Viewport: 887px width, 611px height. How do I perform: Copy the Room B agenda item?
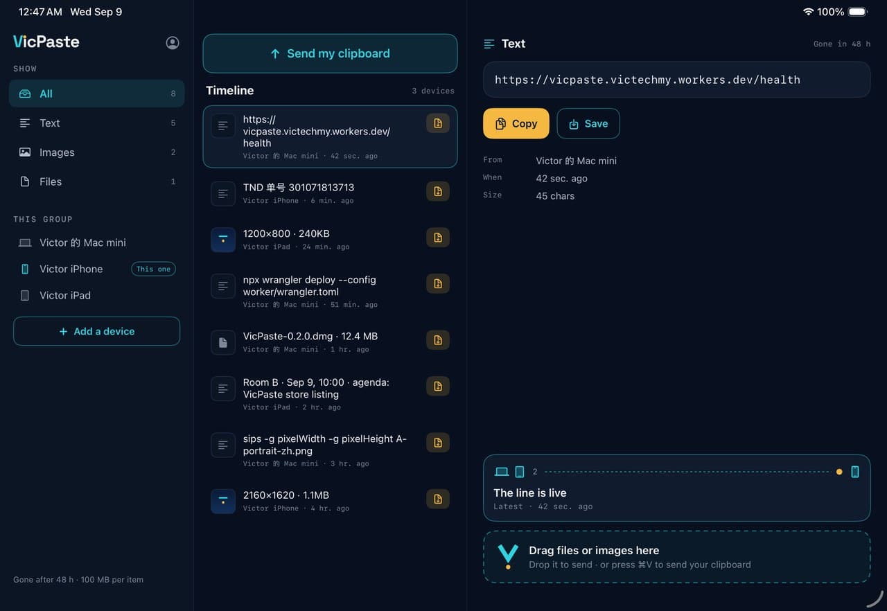[438, 386]
